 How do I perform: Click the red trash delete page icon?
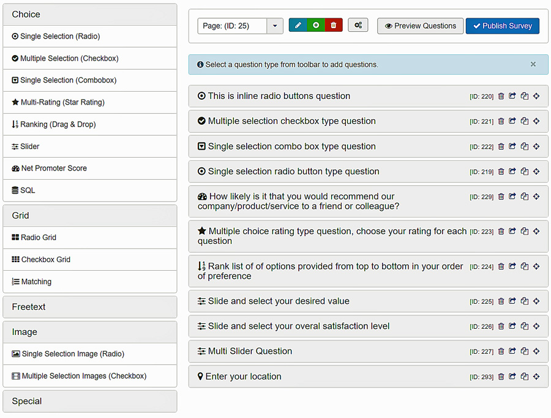[x=334, y=25]
